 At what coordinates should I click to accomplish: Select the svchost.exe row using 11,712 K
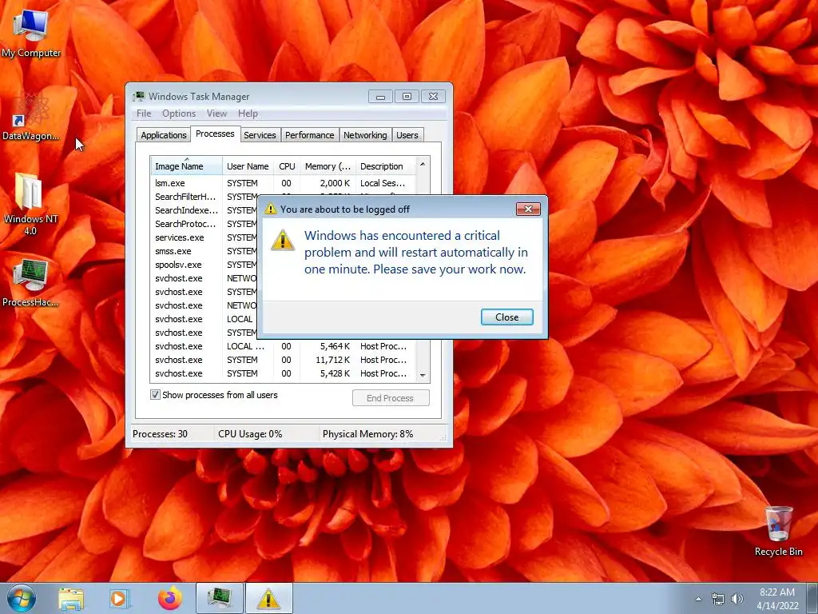pos(284,360)
